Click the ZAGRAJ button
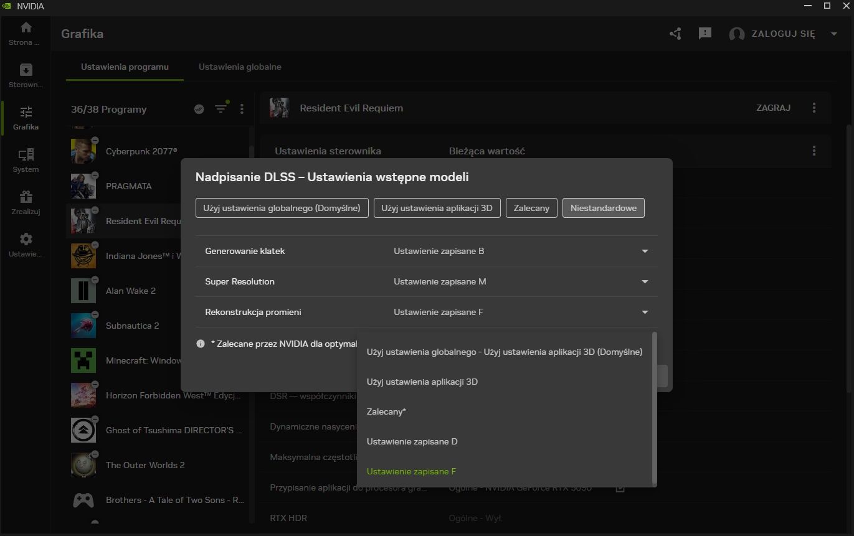 coord(773,108)
